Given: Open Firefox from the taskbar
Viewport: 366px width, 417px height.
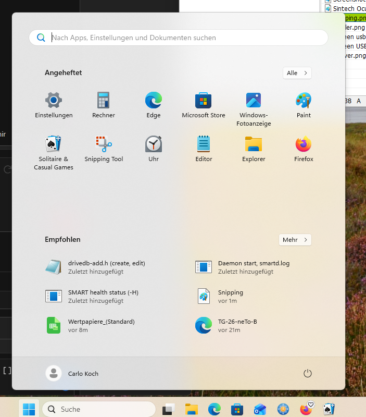Looking at the screenshot, I should [306, 409].
